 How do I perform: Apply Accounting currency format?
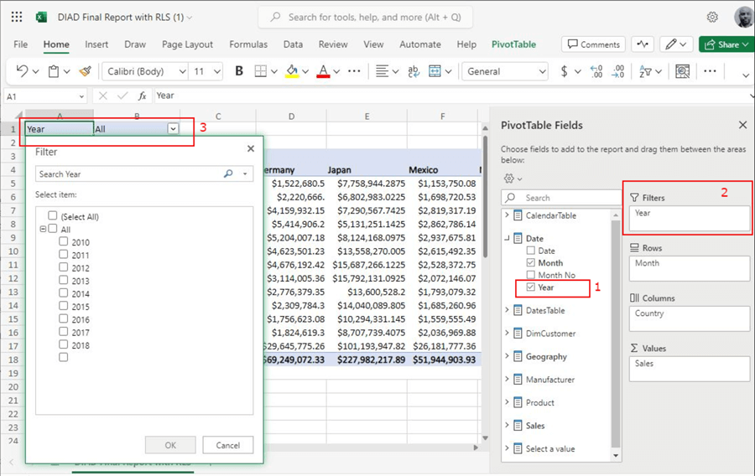(565, 71)
